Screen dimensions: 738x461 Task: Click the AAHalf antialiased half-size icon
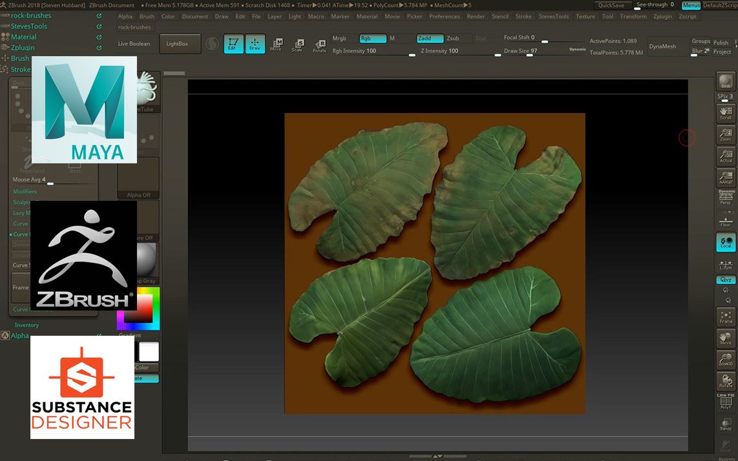pos(725,178)
